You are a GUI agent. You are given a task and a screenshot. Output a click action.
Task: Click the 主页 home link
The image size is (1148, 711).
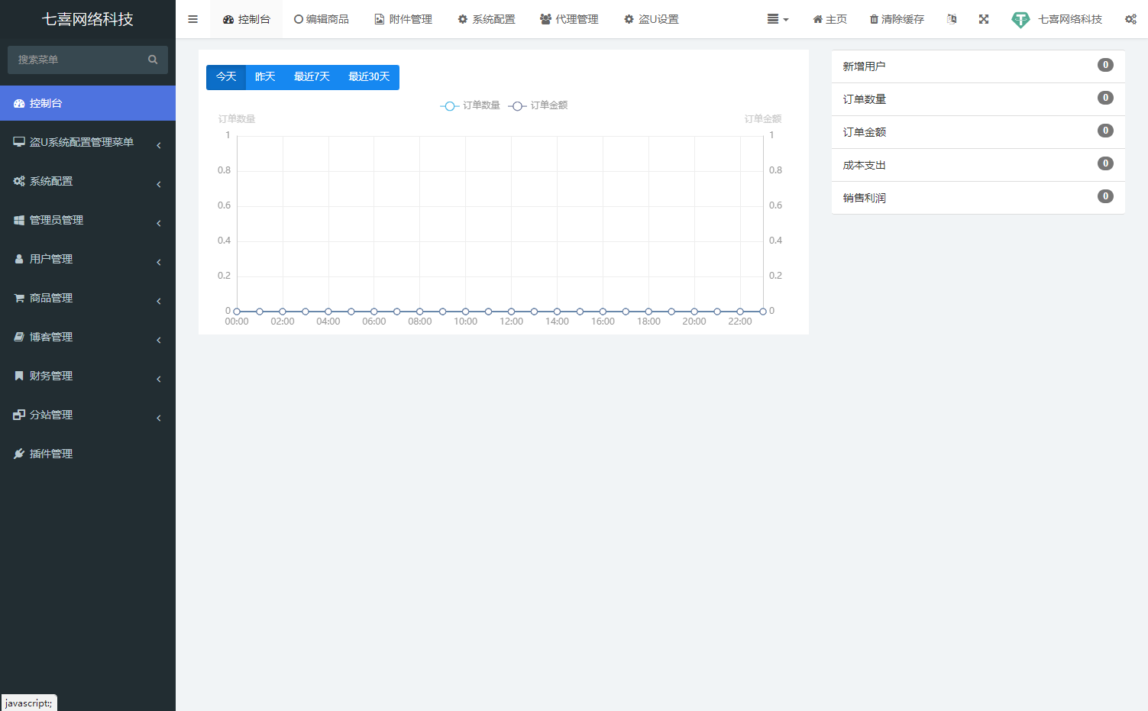(829, 19)
